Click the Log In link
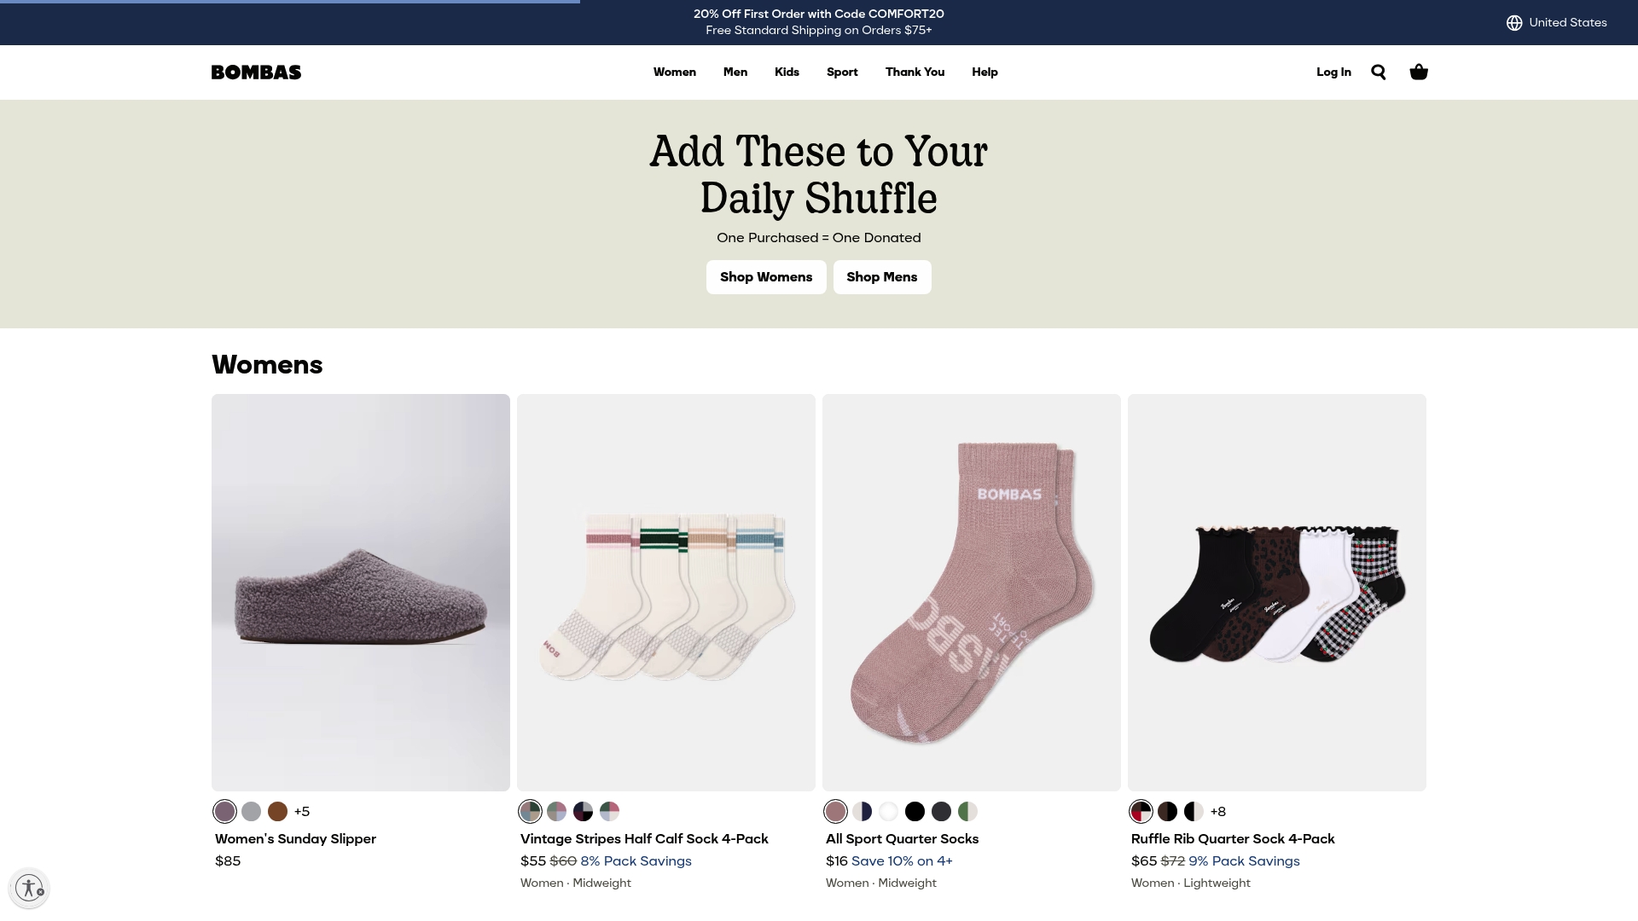The image size is (1638, 921). [1333, 72]
